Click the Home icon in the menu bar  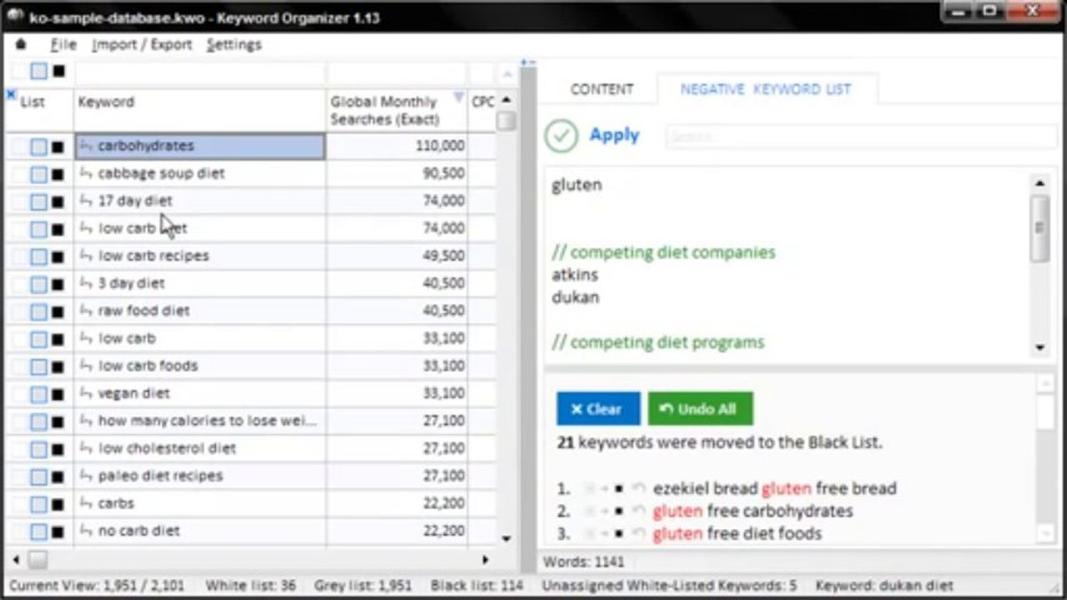coord(21,44)
